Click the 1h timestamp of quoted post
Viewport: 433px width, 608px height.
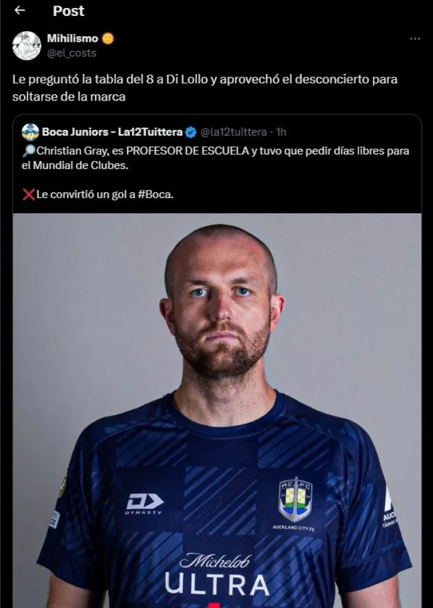[281, 132]
